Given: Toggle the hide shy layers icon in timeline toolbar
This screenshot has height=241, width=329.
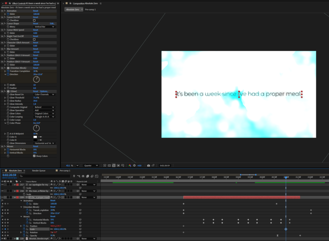Looking at the screenshot, I should coord(83,176).
